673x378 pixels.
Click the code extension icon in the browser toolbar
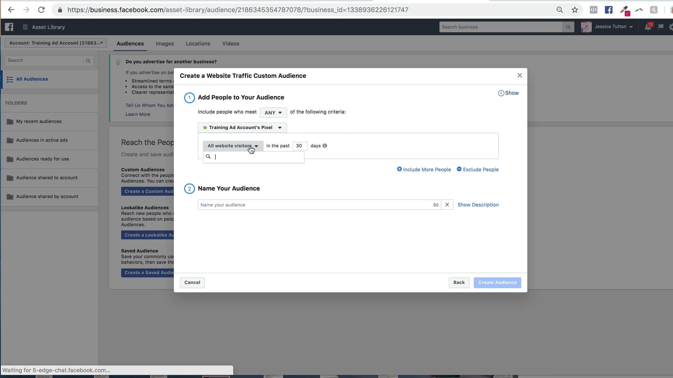(593, 10)
